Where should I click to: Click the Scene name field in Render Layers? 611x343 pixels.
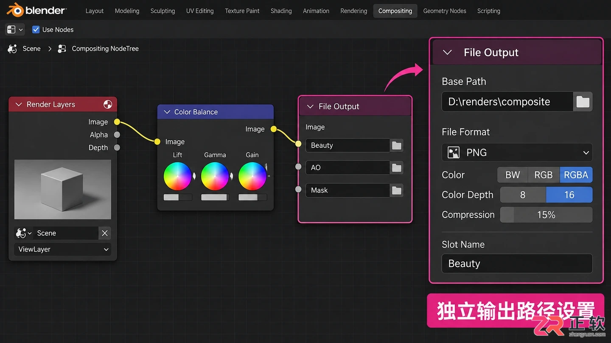pyautogui.click(x=66, y=233)
